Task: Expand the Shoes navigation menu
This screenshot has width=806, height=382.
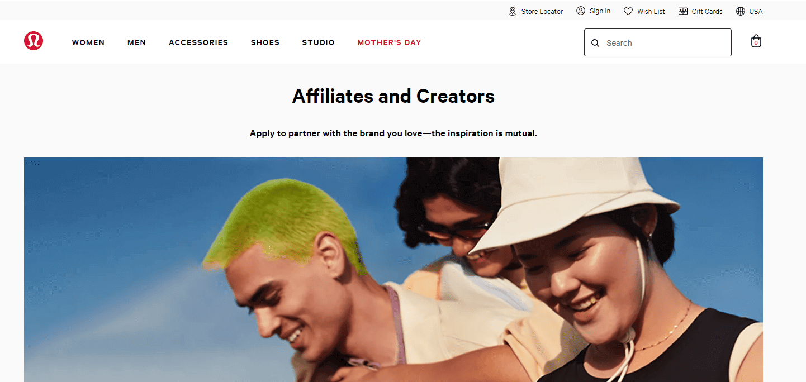Action: (265, 42)
